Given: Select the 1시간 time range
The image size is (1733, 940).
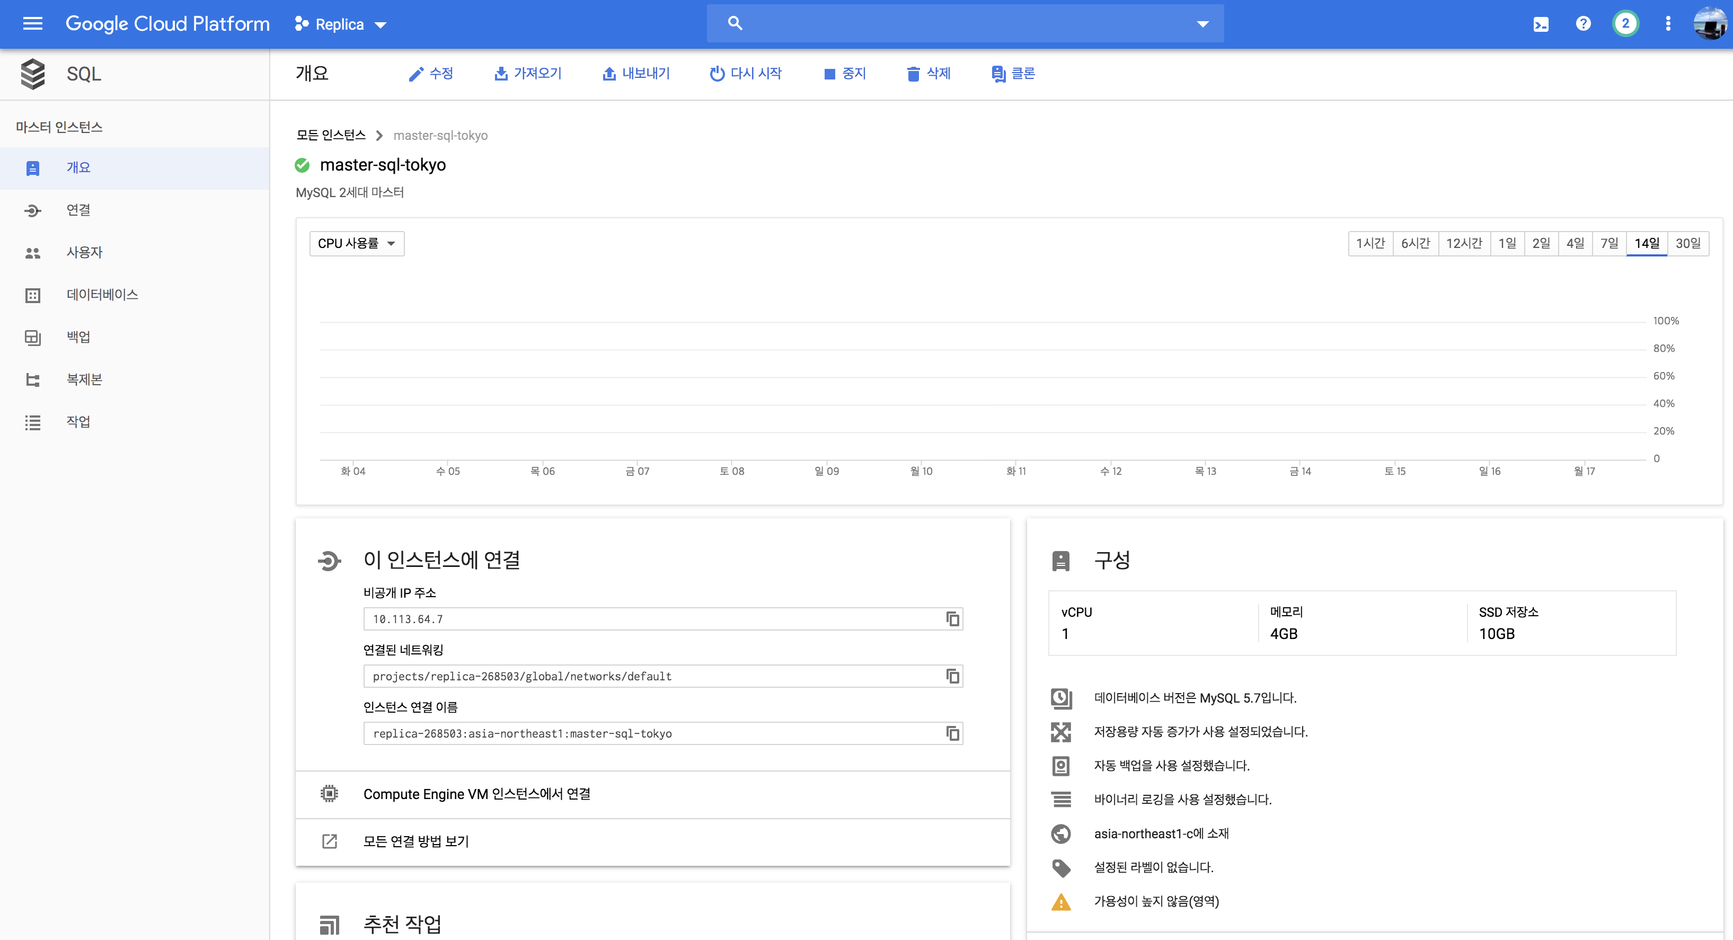Looking at the screenshot, I should point(1371,243).
